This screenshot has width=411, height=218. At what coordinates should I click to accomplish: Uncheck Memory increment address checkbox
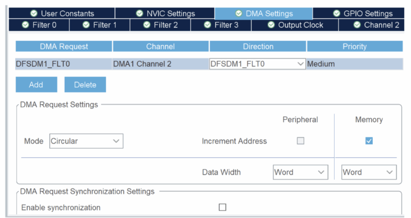point(369,141)
